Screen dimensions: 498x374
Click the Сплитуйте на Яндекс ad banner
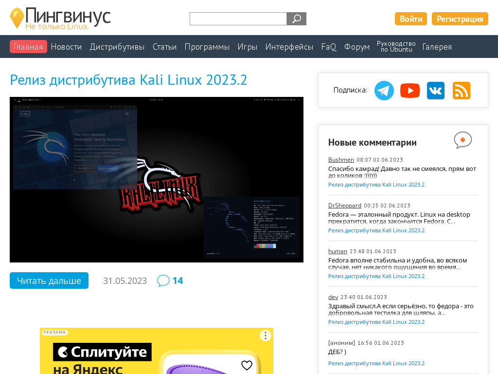(x=157, y=351)
